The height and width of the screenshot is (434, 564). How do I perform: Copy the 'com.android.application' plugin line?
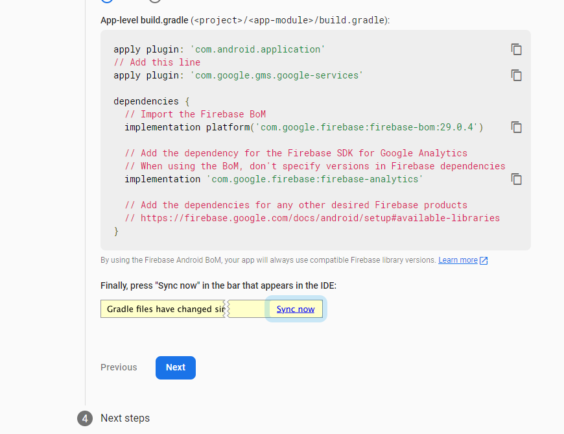tap(516, 49)
